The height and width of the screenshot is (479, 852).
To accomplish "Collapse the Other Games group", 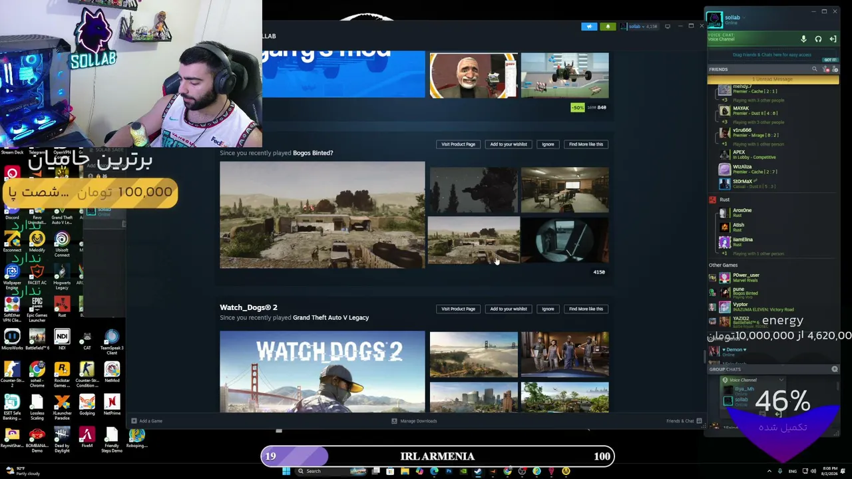I will click(x=723, y=265).
